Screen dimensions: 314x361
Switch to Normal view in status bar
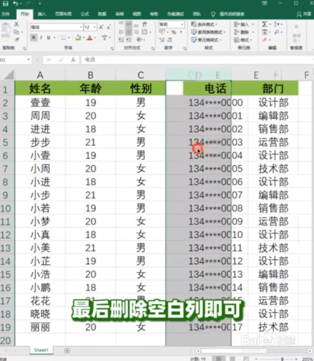coord(218,359)
